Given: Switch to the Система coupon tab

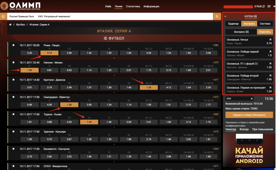Looking at the screenshot, I should [x=265, y=24].
